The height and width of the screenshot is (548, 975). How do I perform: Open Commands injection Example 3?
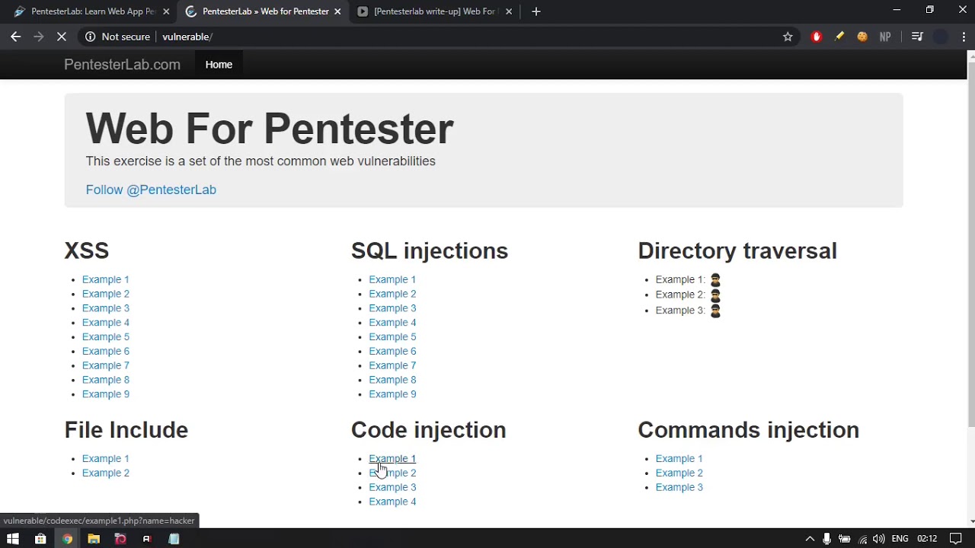click(x=679, y=487)
